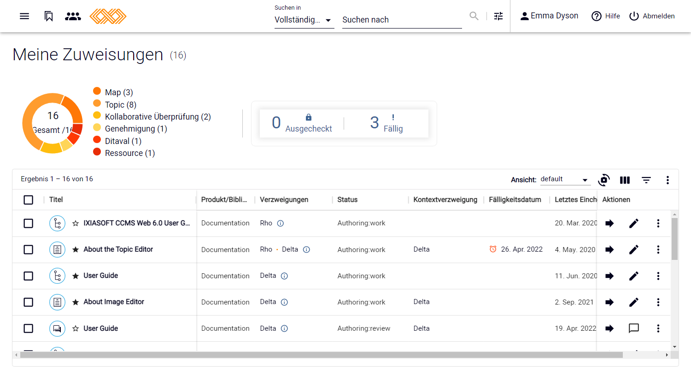691x391 pixels.
Task: Sort by Fälligkeitsdatum column header
Action: (515, 200)
